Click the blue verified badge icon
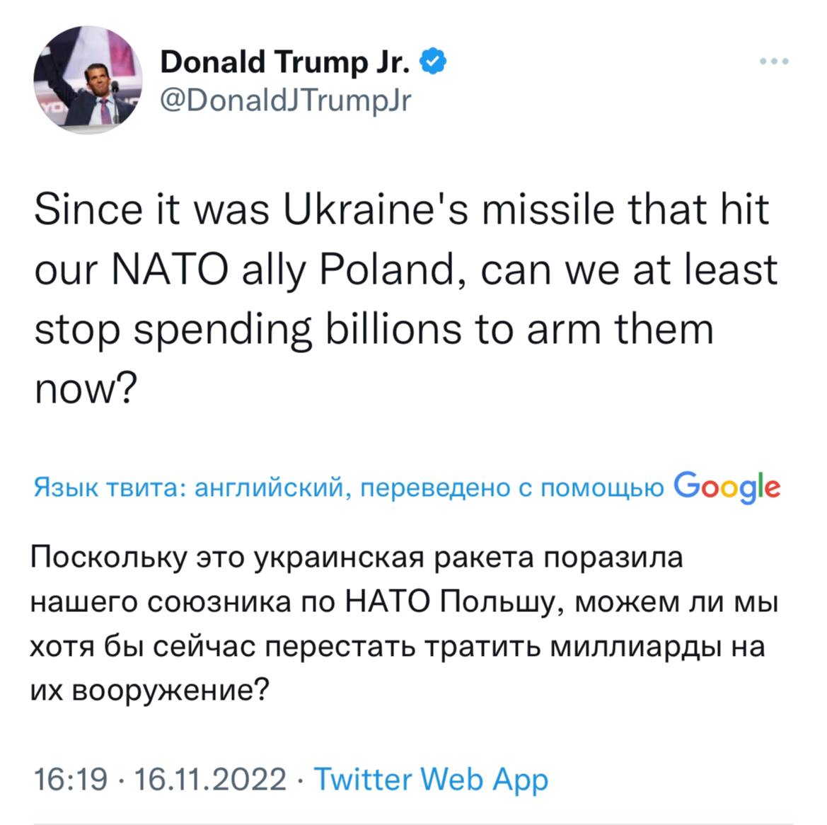The height and width of the screenshot is (825, 827). click(x=434, y=62)
